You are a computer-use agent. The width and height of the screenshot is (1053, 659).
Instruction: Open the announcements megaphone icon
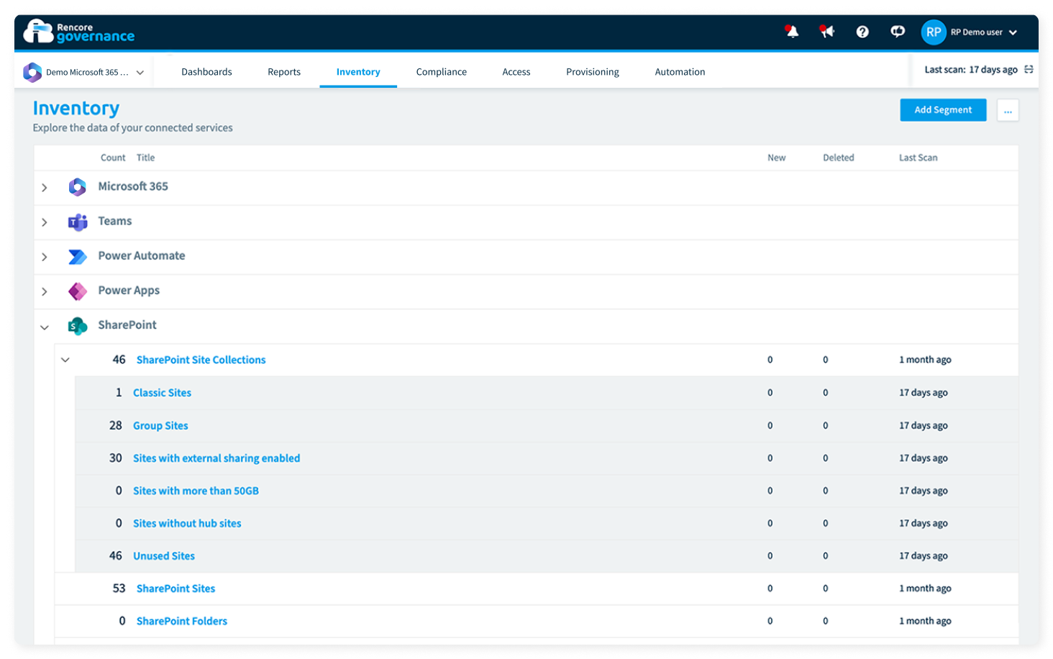(x=827, y=32)
